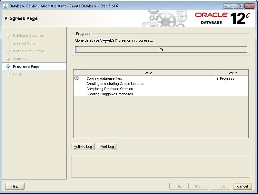The height and width of the screenshot is (194, 258).
Task: Cancel the database creation
Action: pos(243,186)
